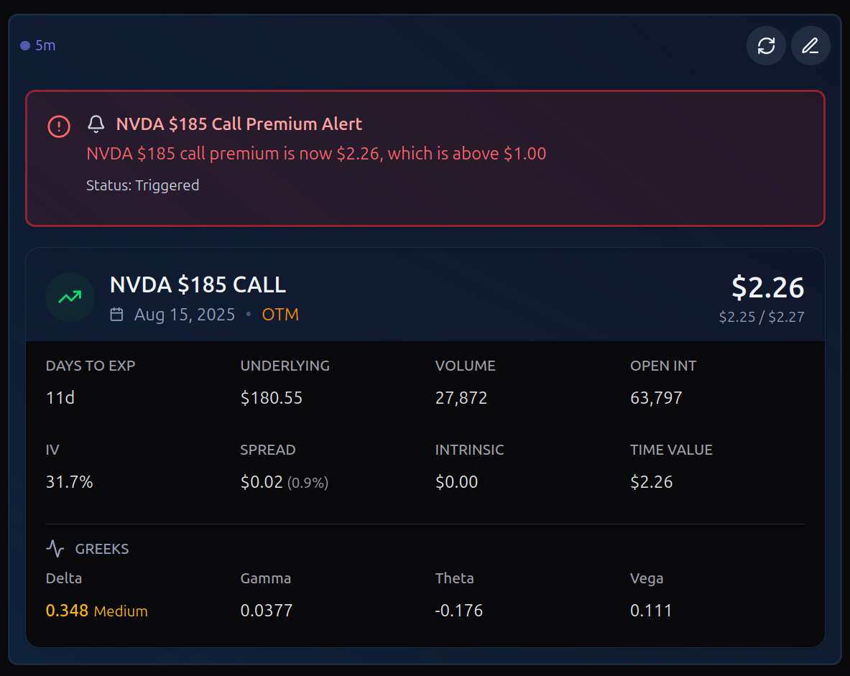Click the Delta value 0.348
Screen dimensions: 850x676
click(x=67, y=611)
